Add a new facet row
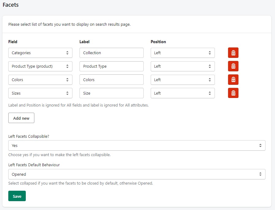Image resolution: width=275 pixels, height=210 pixels. [x=21, y=118]
